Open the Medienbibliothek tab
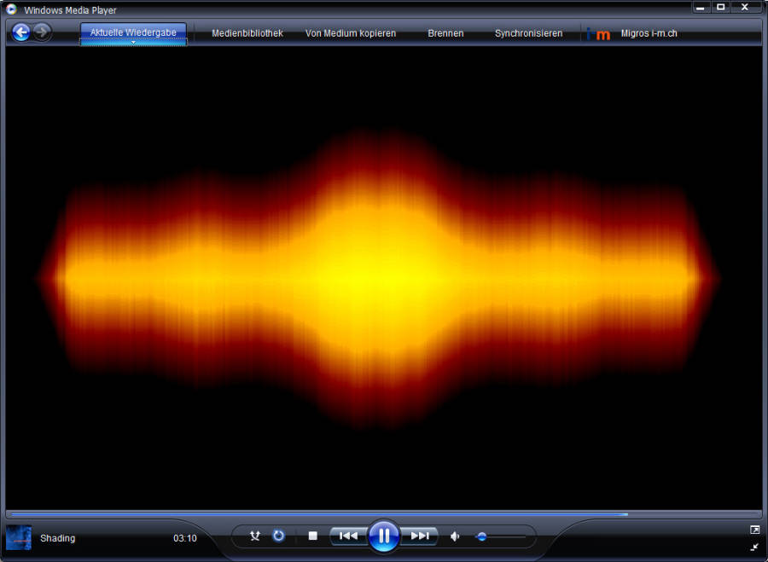The image size is (768, 562). pyautogui.click(x=247, y=34)
